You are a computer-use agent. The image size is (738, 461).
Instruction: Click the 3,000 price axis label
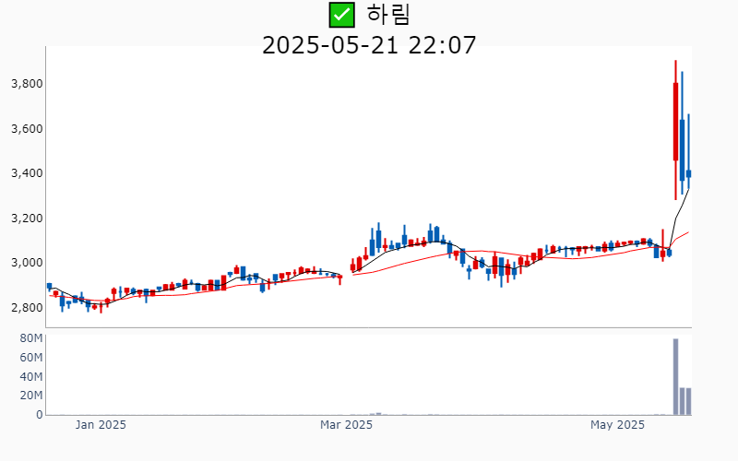27,263
